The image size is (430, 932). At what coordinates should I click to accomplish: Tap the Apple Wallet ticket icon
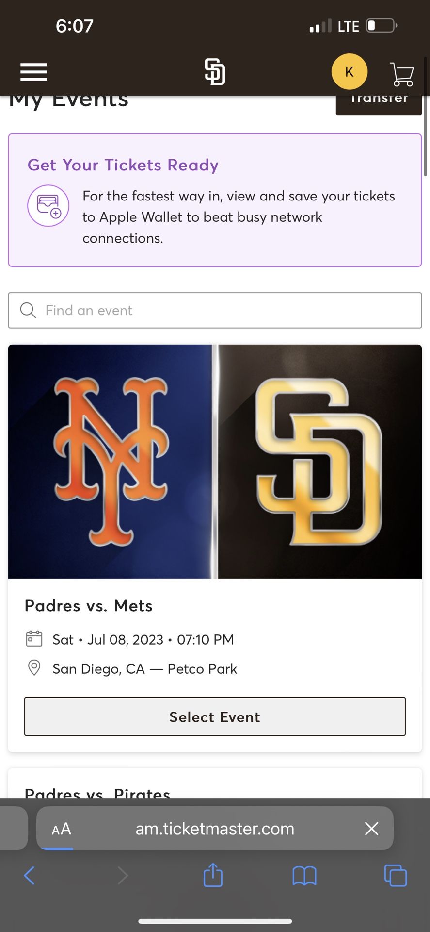48,206
